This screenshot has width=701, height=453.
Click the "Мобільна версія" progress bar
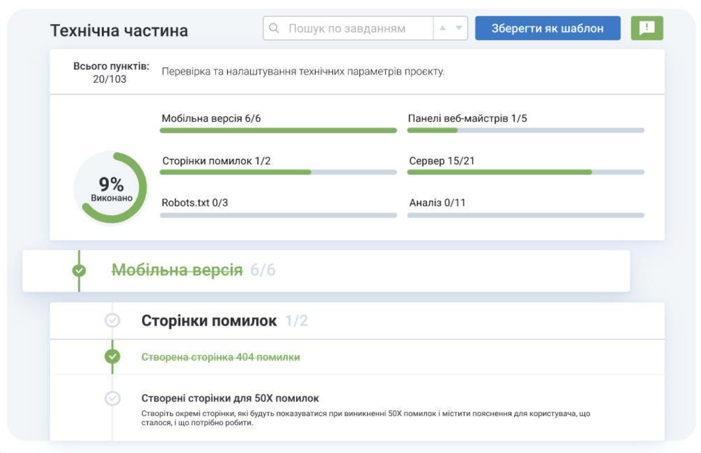[278, 130]
